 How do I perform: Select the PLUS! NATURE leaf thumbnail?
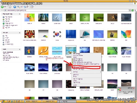click(x=112, y=51)
